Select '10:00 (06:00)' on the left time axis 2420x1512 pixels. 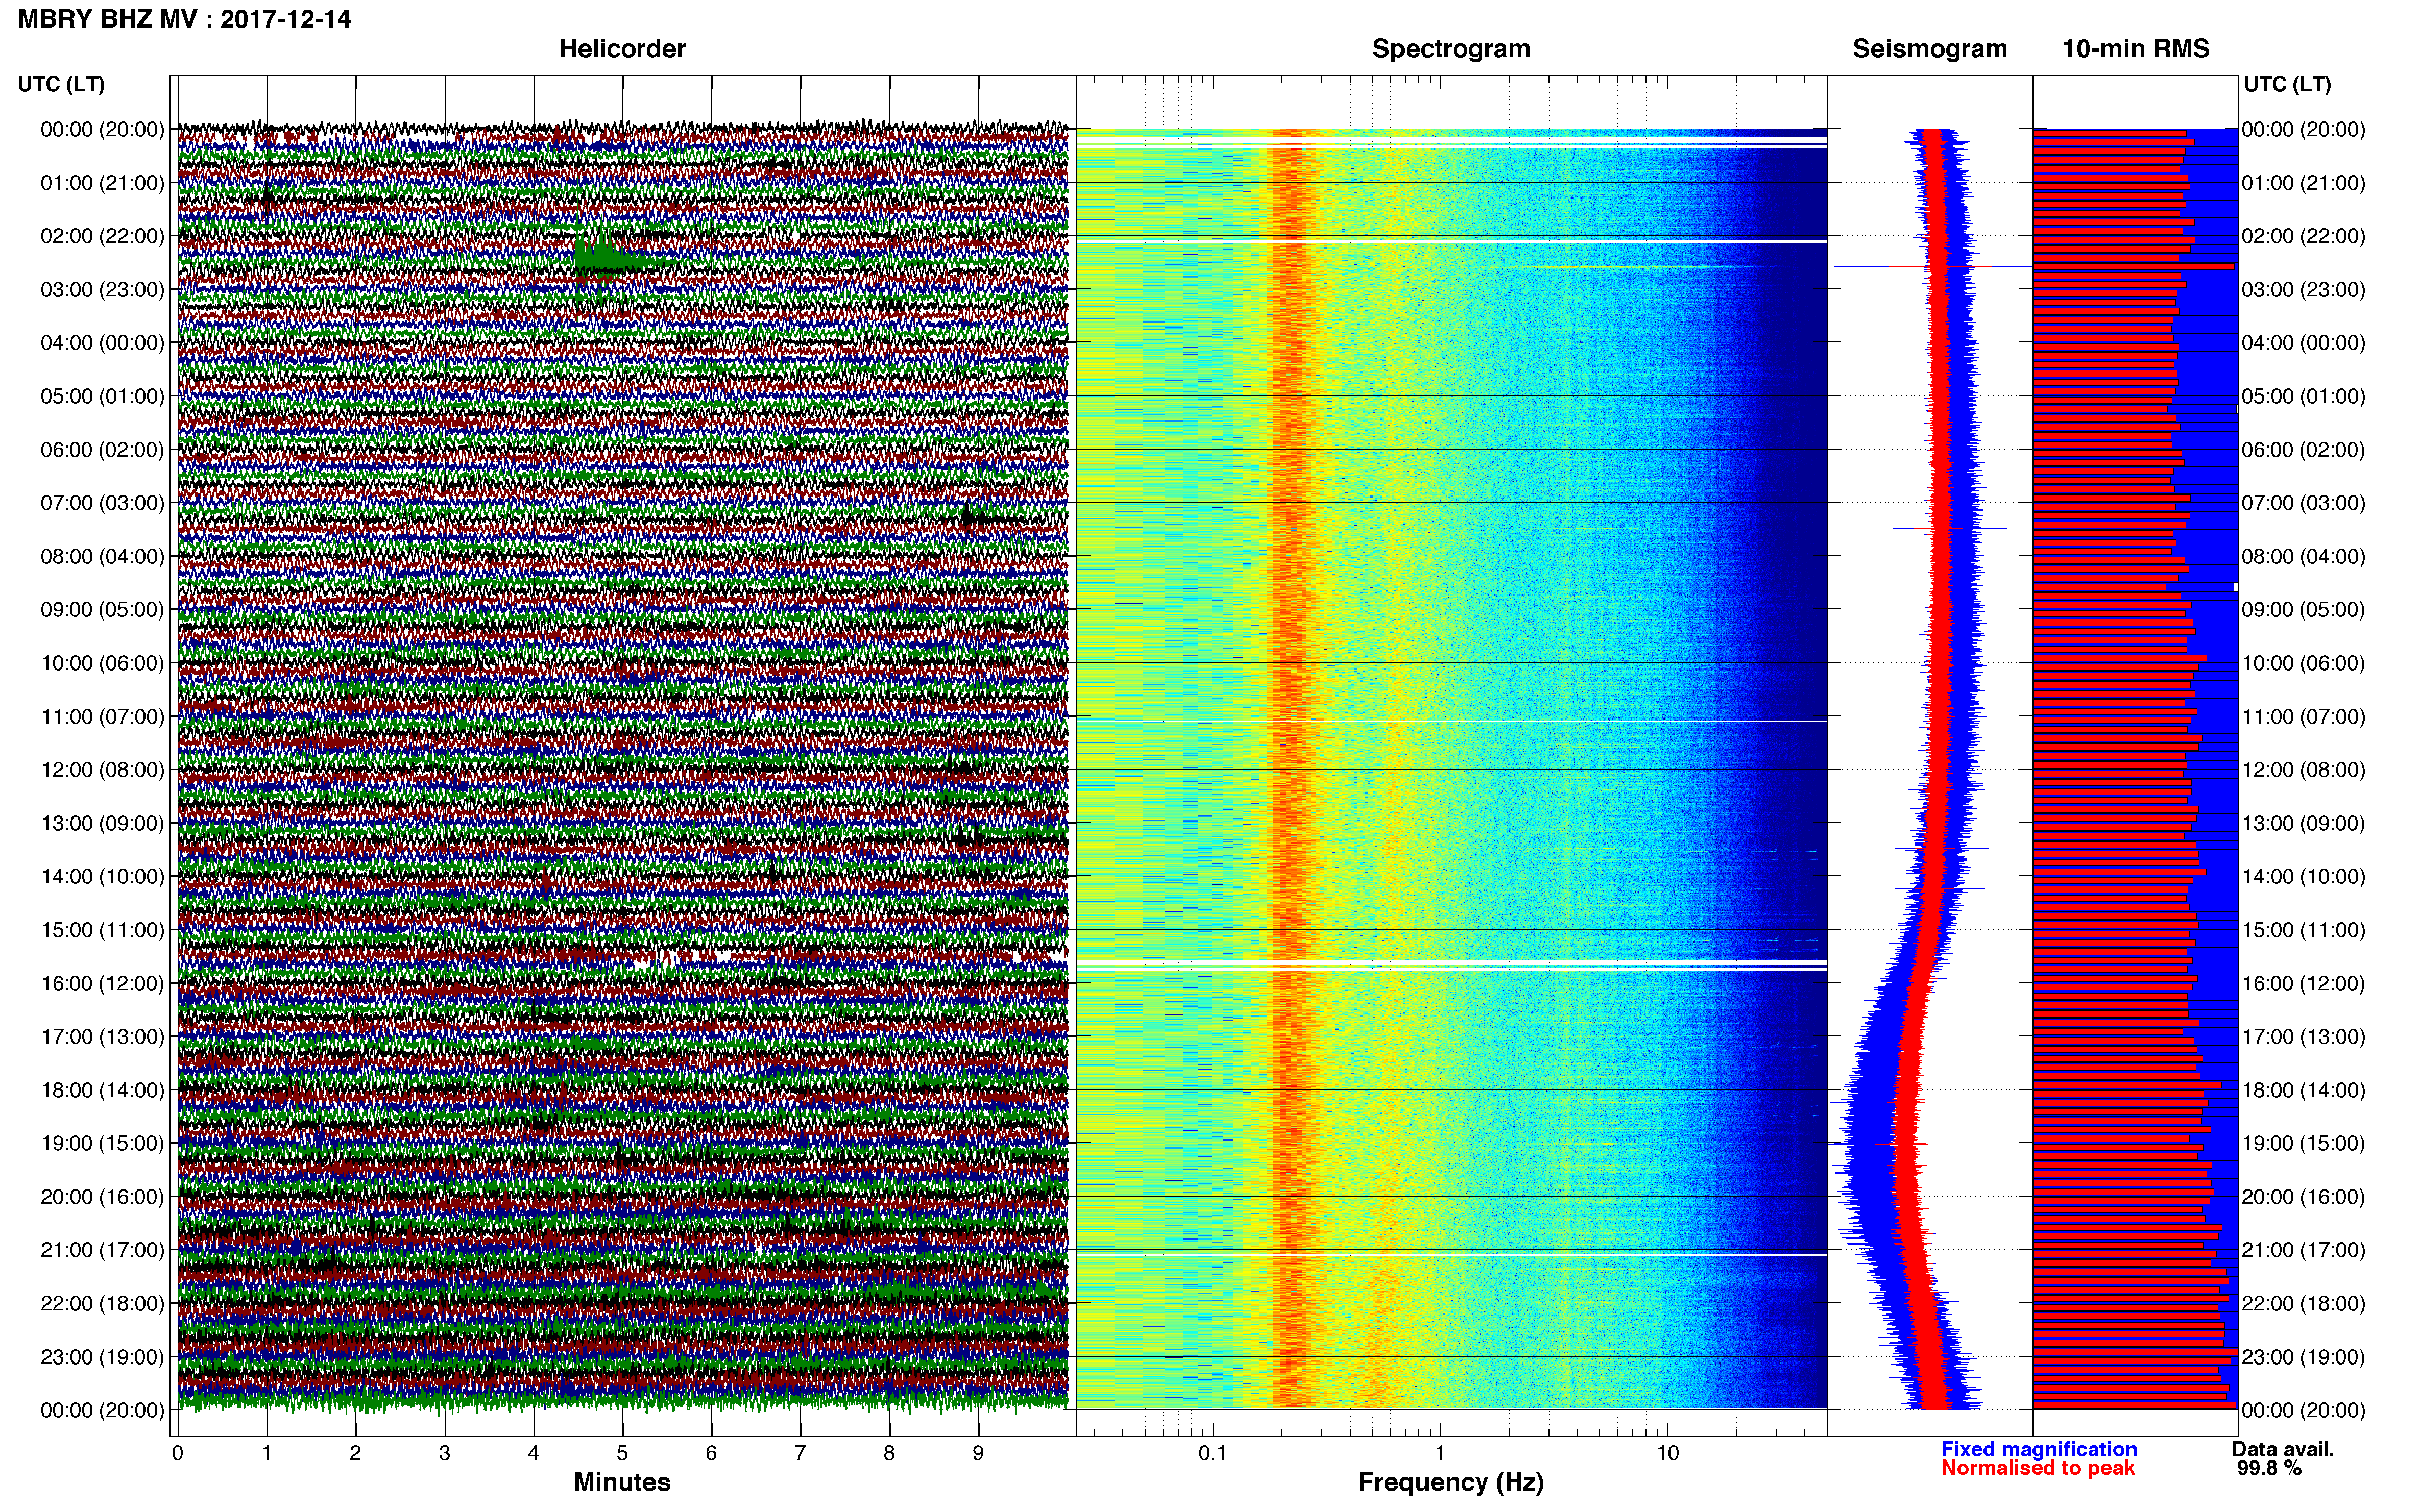coord(102,663)
